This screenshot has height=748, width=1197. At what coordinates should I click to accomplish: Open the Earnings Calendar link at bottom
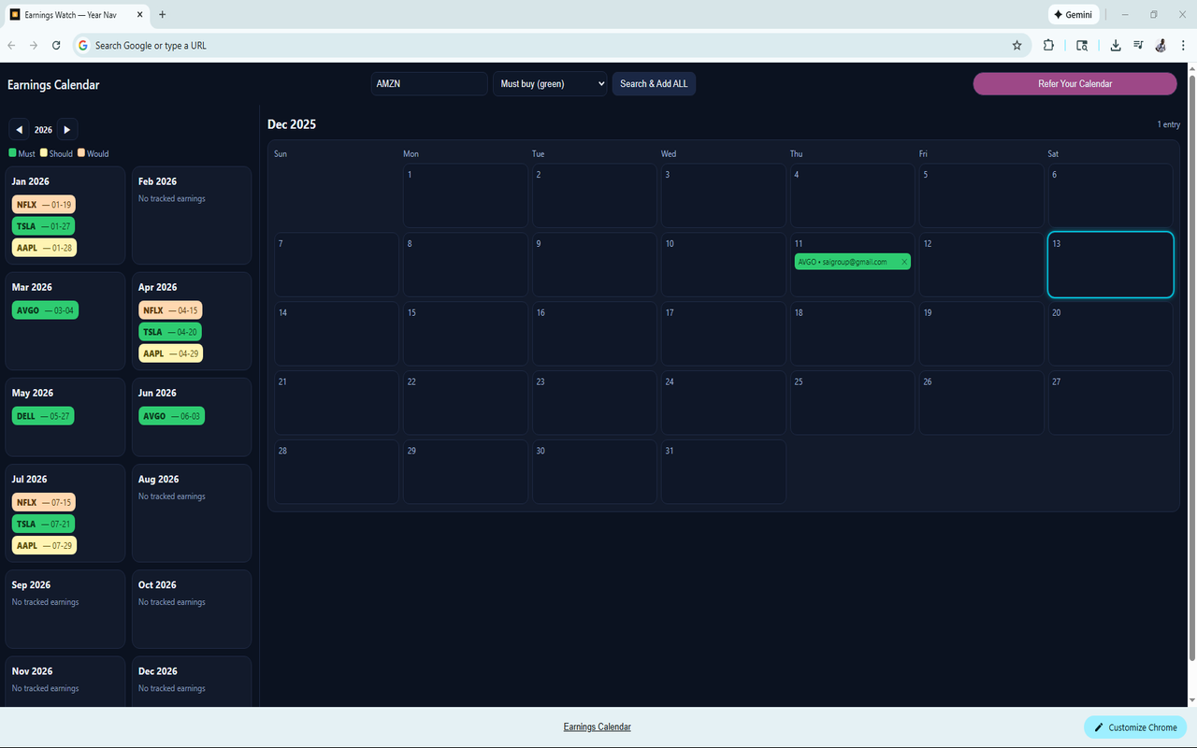pyautogui.click(x=597, y=726)
